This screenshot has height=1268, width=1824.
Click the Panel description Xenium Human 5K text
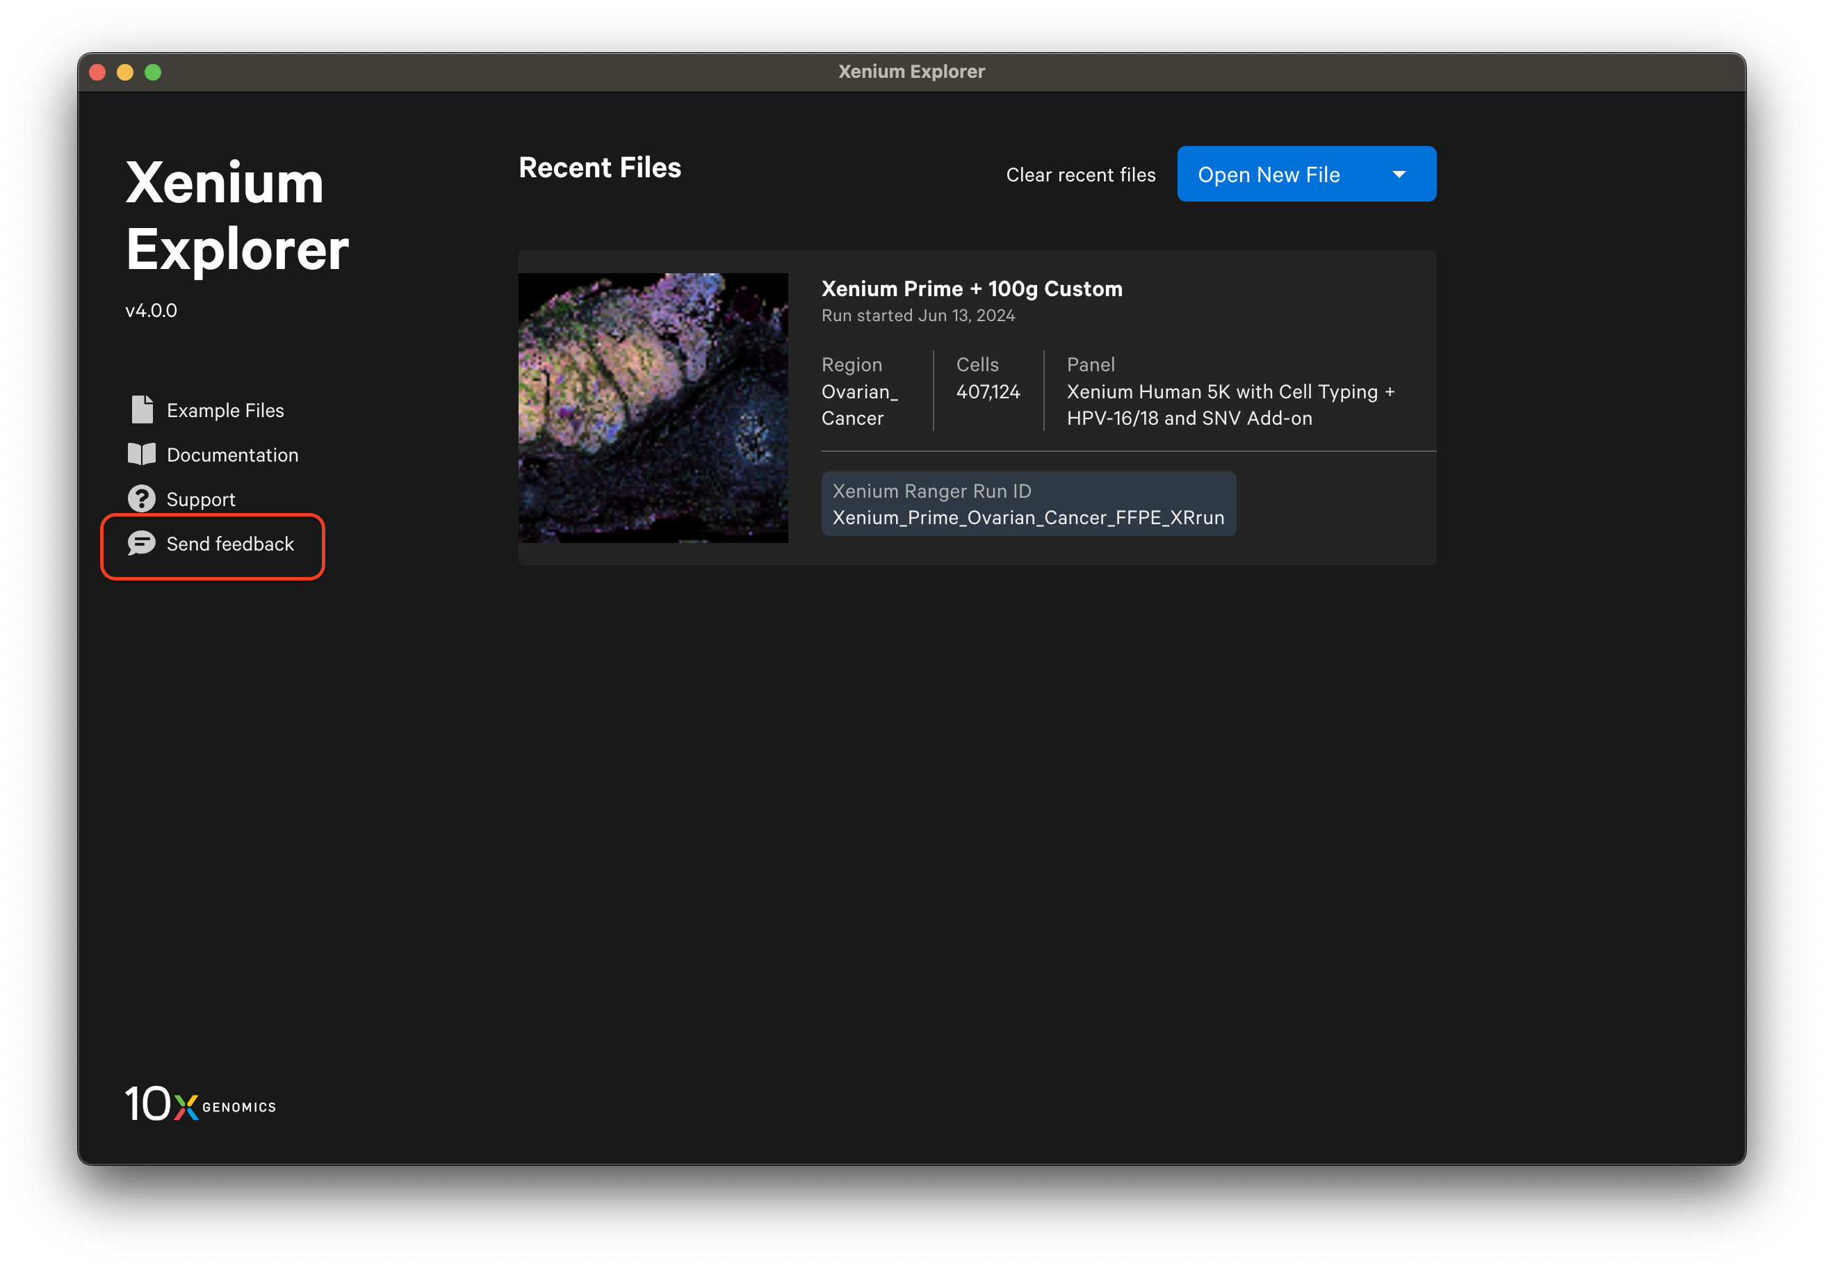1230,405
